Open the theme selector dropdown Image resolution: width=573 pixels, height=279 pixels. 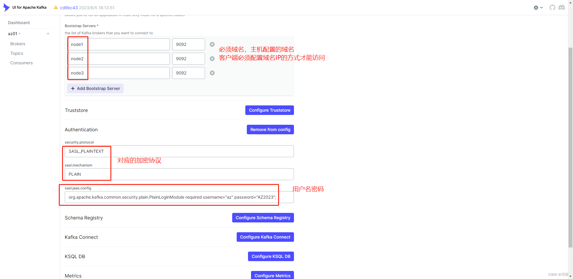coord(538,8)
